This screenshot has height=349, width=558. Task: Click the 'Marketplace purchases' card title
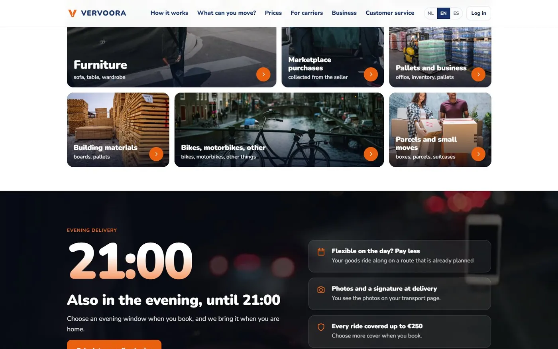(x=310, y=64)
